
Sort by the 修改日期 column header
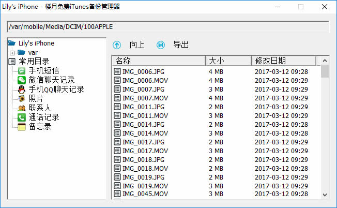[x=284, y=61]
